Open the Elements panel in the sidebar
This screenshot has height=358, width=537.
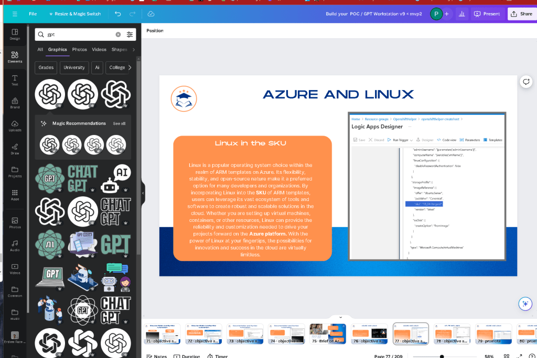(x=15, y=57)
